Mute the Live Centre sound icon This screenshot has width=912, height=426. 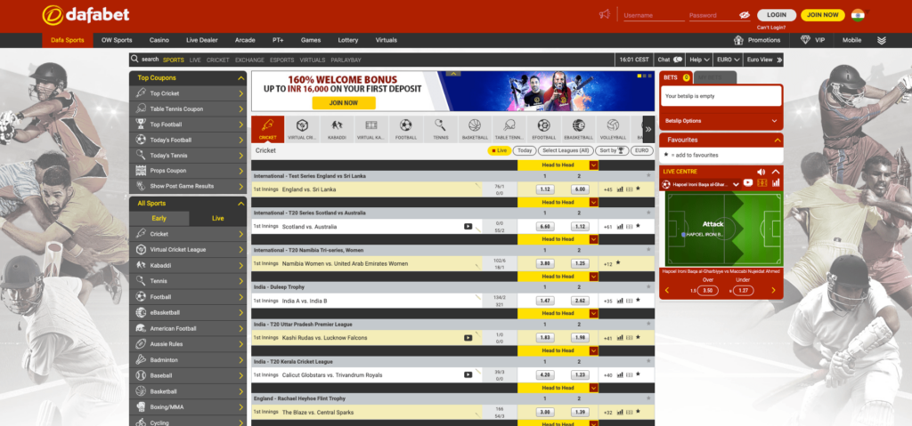point(761,172)
